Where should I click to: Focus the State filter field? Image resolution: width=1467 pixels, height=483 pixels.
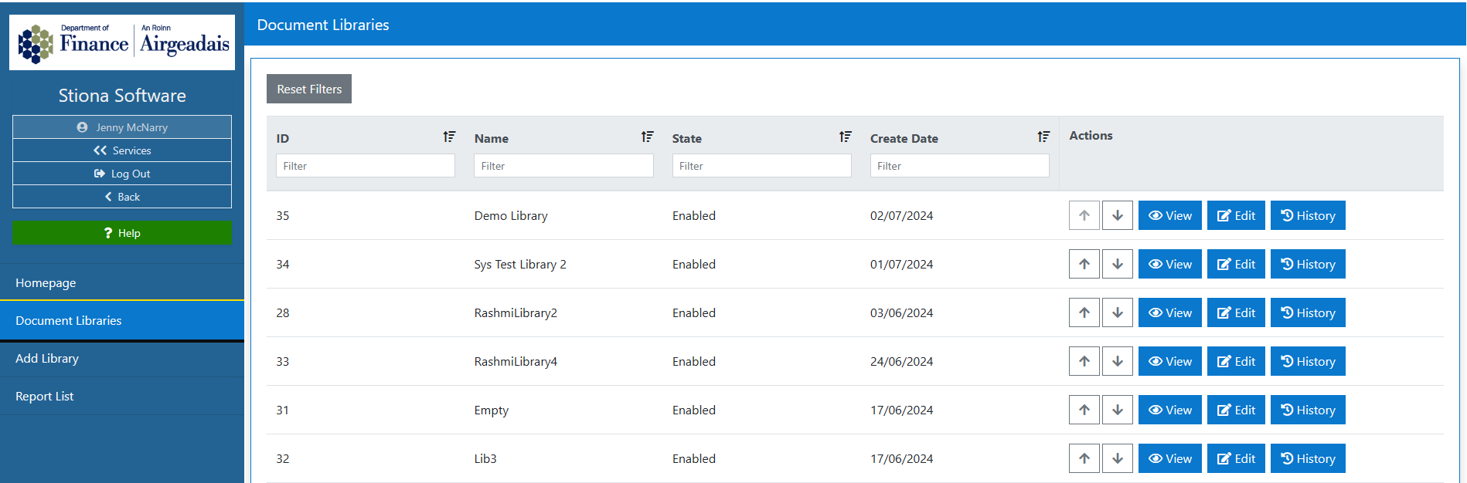click(x=761, y=166)
